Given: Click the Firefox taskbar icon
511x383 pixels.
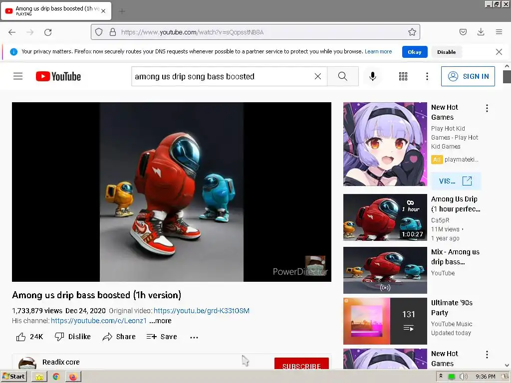Looking at the screenshot, I should coord(73,377).
